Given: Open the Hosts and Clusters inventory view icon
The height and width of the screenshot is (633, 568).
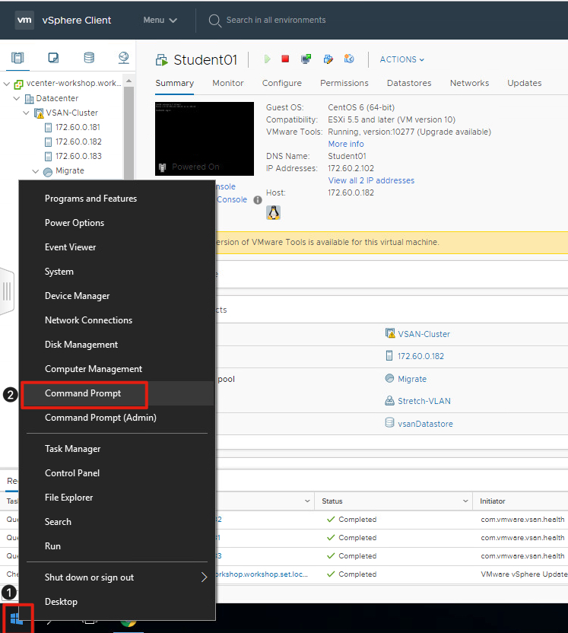Looking at the screenshot, I should (x=17, y=58).
